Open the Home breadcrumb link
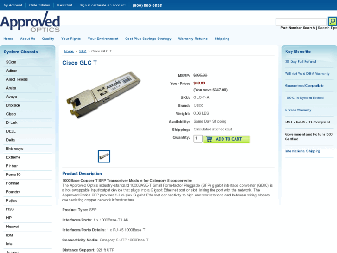The image size is (337, 253). [x=69, y=51]
